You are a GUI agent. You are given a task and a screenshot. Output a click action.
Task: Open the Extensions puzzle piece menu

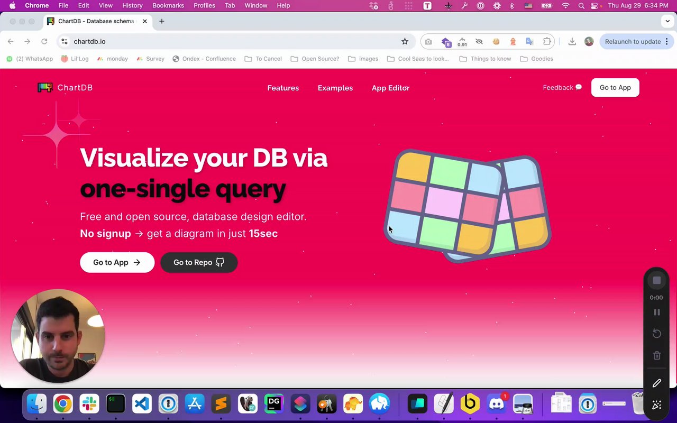[547, 41]
